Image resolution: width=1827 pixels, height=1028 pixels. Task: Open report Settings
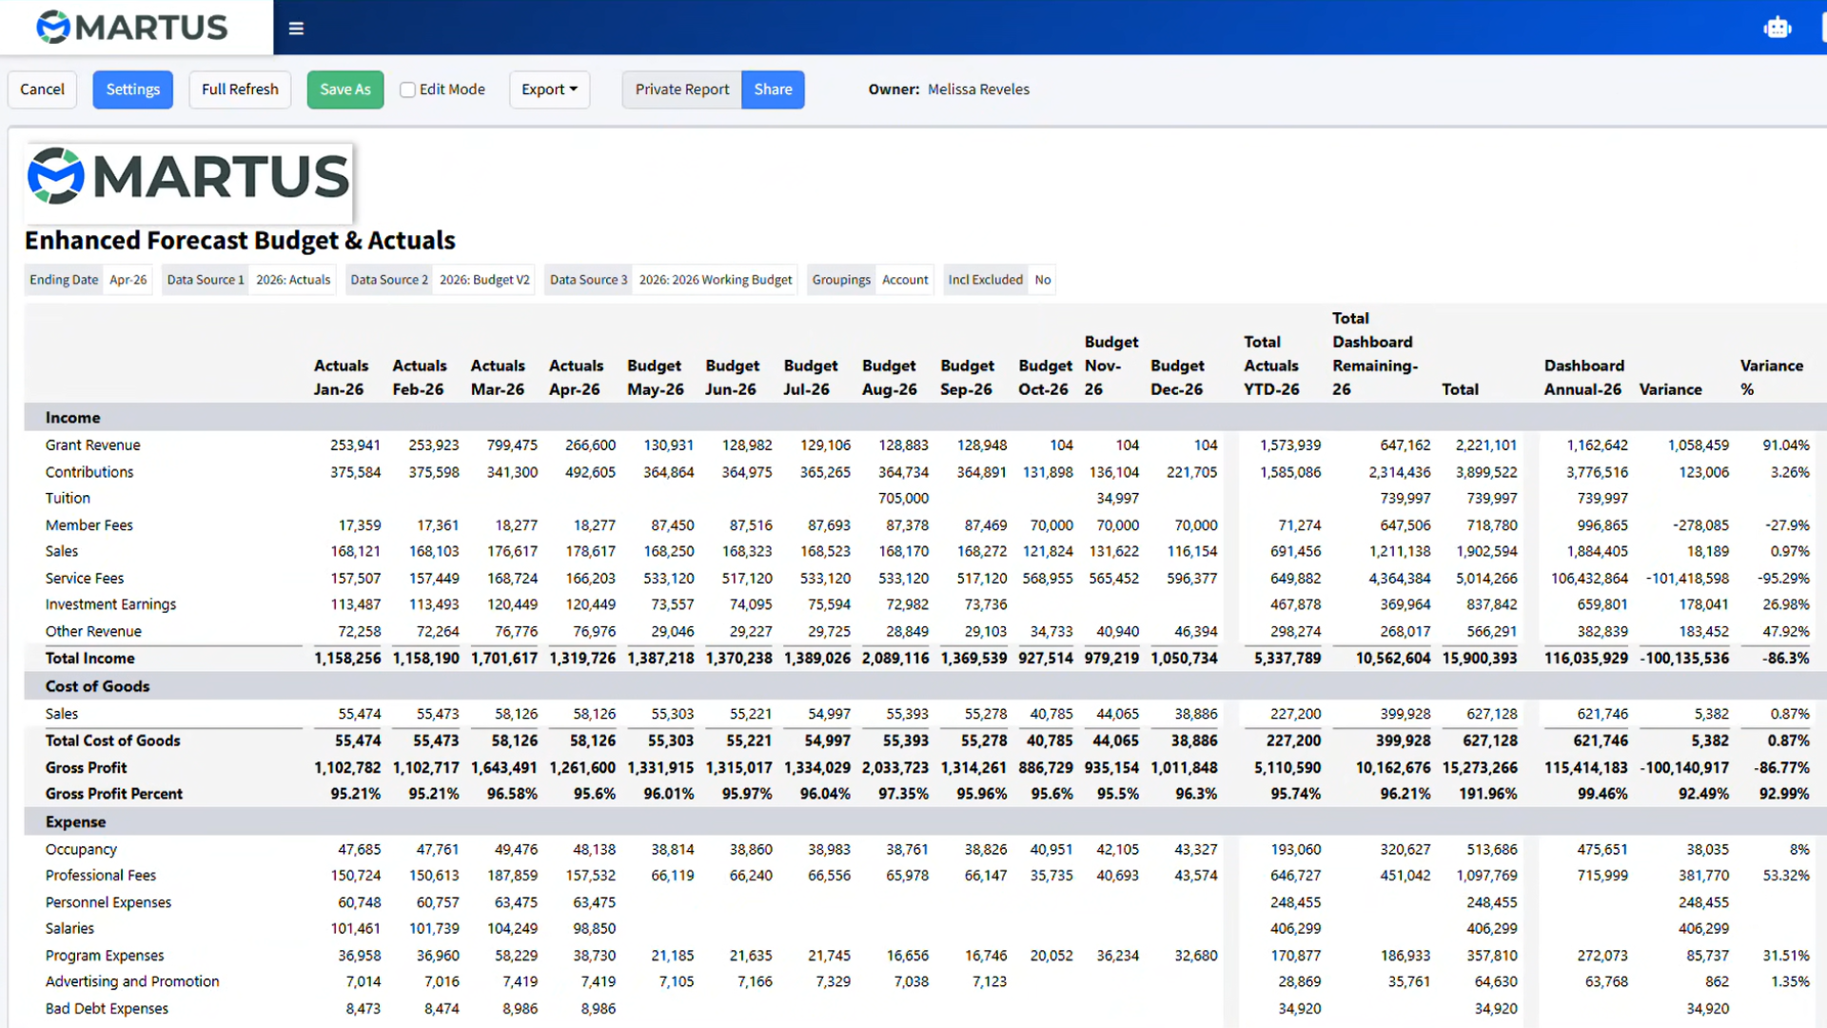(x=133, y=89)
